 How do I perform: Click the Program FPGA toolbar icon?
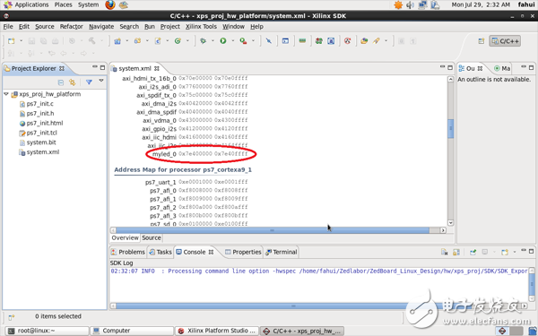[318, 41]
